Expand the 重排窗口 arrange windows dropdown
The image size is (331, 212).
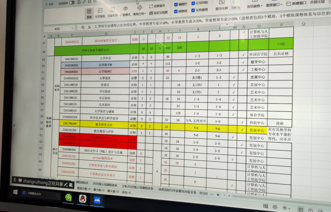pyautogui.click(x=274, y=5)
